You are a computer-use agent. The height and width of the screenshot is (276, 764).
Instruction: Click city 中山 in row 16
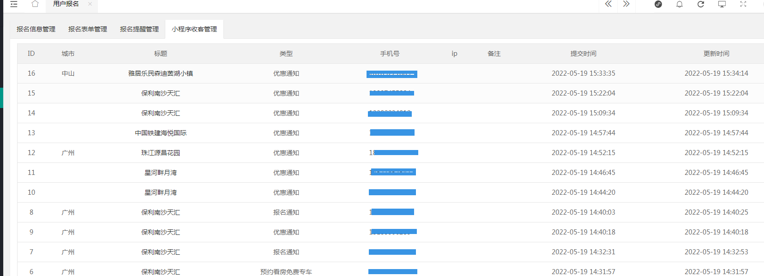68,73
